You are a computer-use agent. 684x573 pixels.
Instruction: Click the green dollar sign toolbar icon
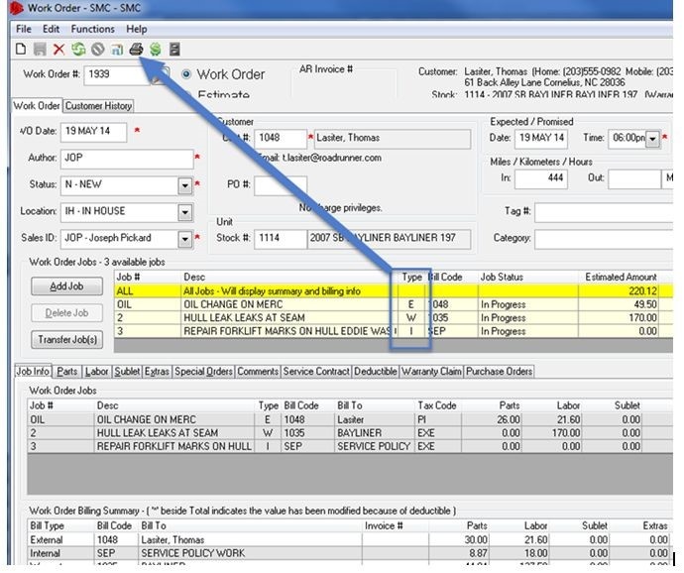coord(156,49)
